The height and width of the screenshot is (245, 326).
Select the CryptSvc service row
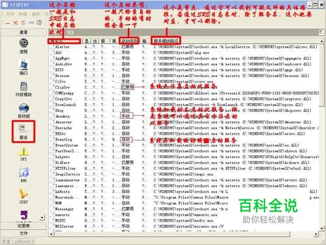[x=184, y=99]
